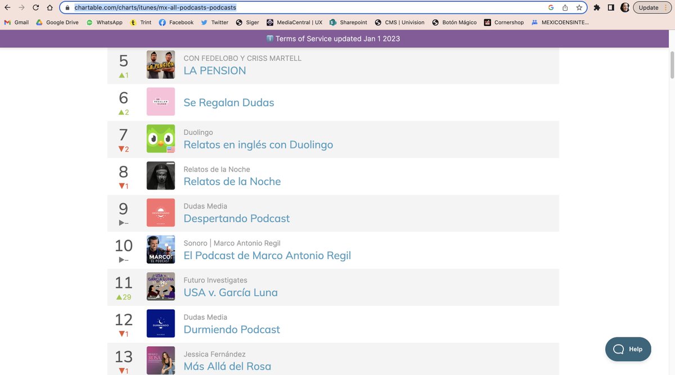Open the Facebook bookmark
The height and width of the screenshot is (375, 675).
pos(176,22)
